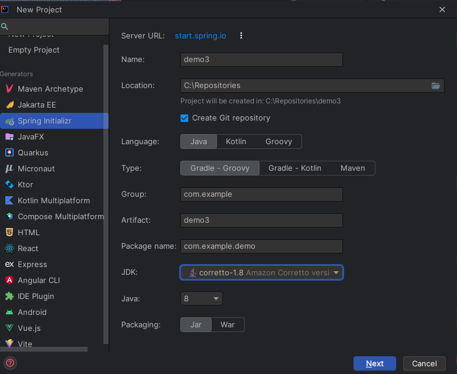Click the HTML5 shield icon
457x374 pixels.
pyautogui.click(x=9, y=232)
